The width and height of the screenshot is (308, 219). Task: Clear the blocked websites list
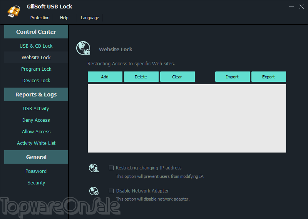pos(177,77)
